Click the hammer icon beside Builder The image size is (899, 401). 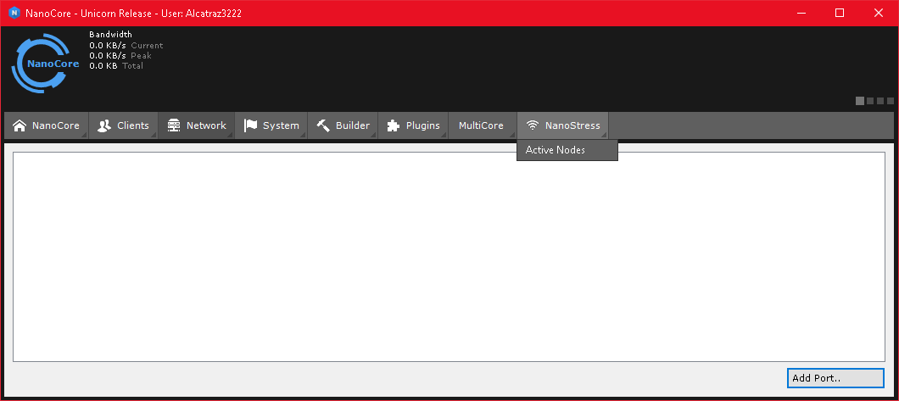pos(323,125)
